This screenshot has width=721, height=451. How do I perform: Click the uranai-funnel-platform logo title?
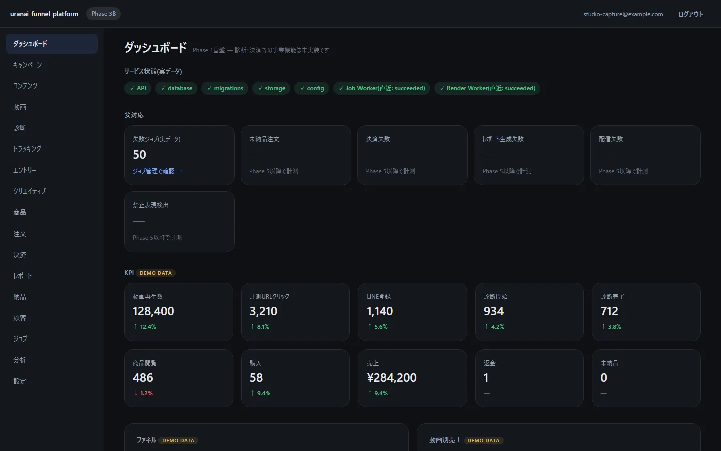tap(44, 14)
